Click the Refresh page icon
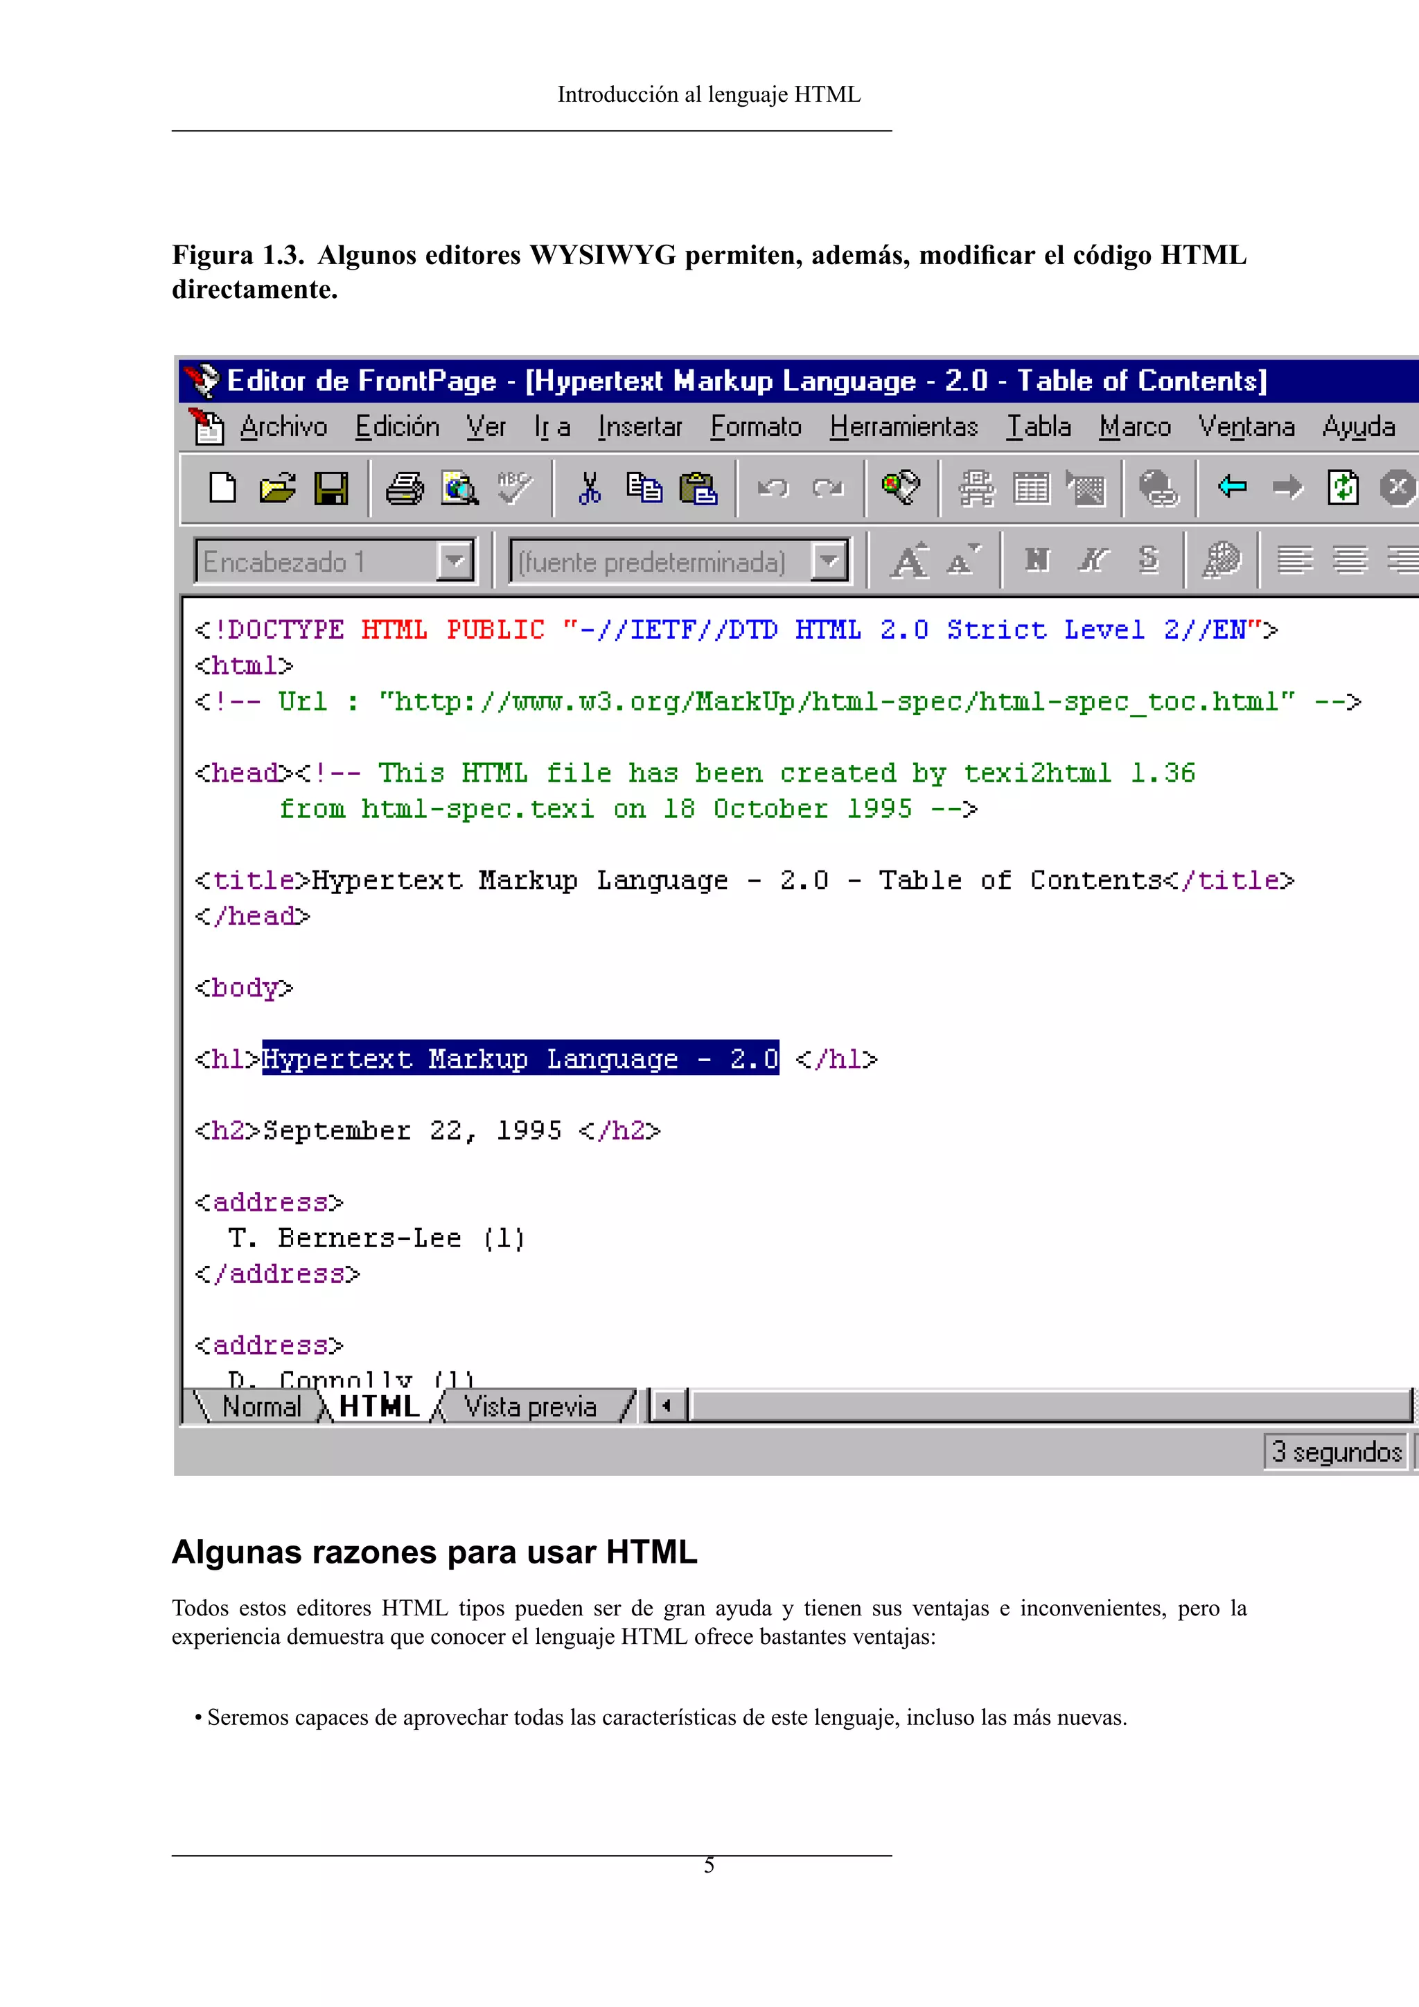This screenshot has width=1419, height=2007. [x=1343, y=487]
